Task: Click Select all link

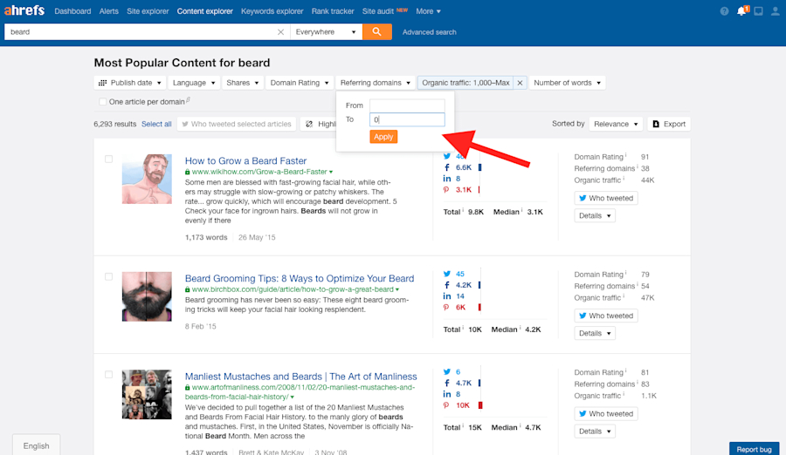Action: (x=156, y=124)
